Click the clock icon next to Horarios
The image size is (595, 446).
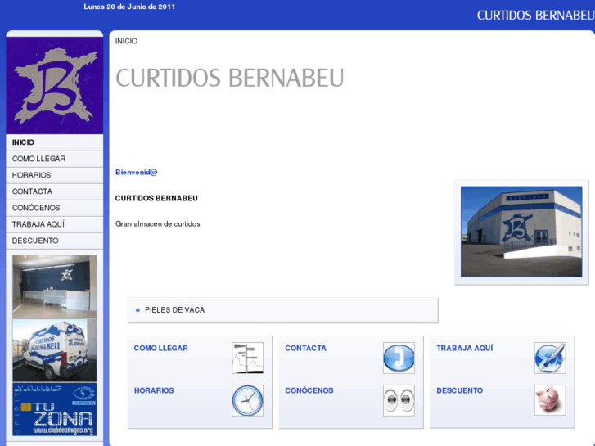(247, 400)
